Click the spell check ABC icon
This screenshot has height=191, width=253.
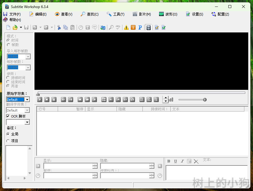(x=118, y=27)
